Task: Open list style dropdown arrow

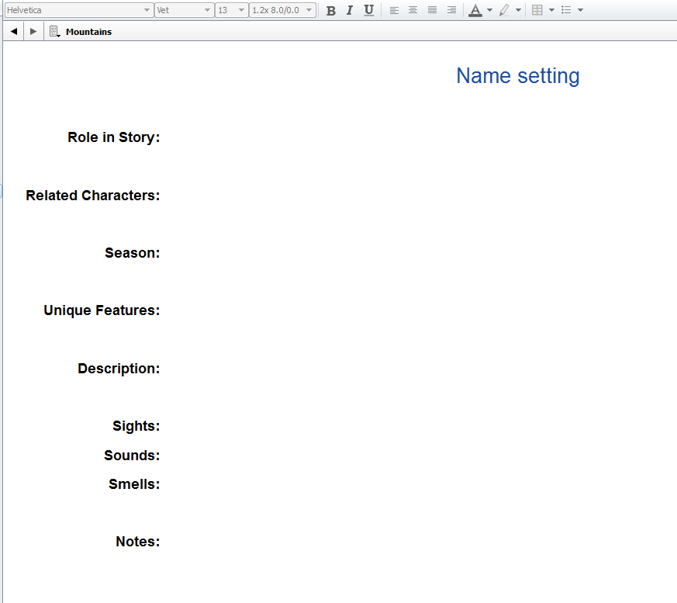Action: pyautogui.click(x=580, y=10)
